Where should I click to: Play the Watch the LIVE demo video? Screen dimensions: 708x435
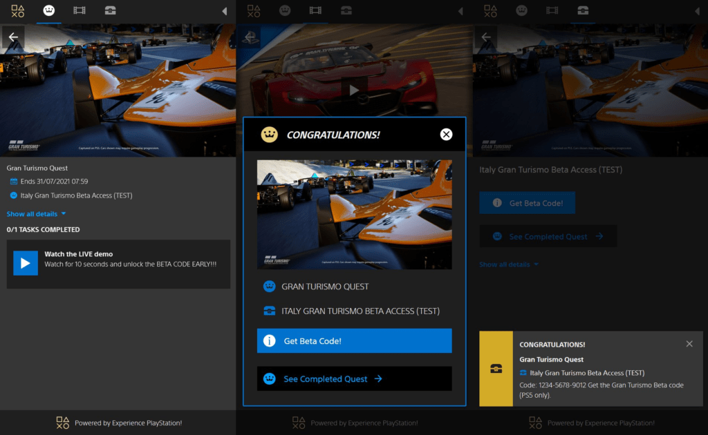tap(26, 262)
